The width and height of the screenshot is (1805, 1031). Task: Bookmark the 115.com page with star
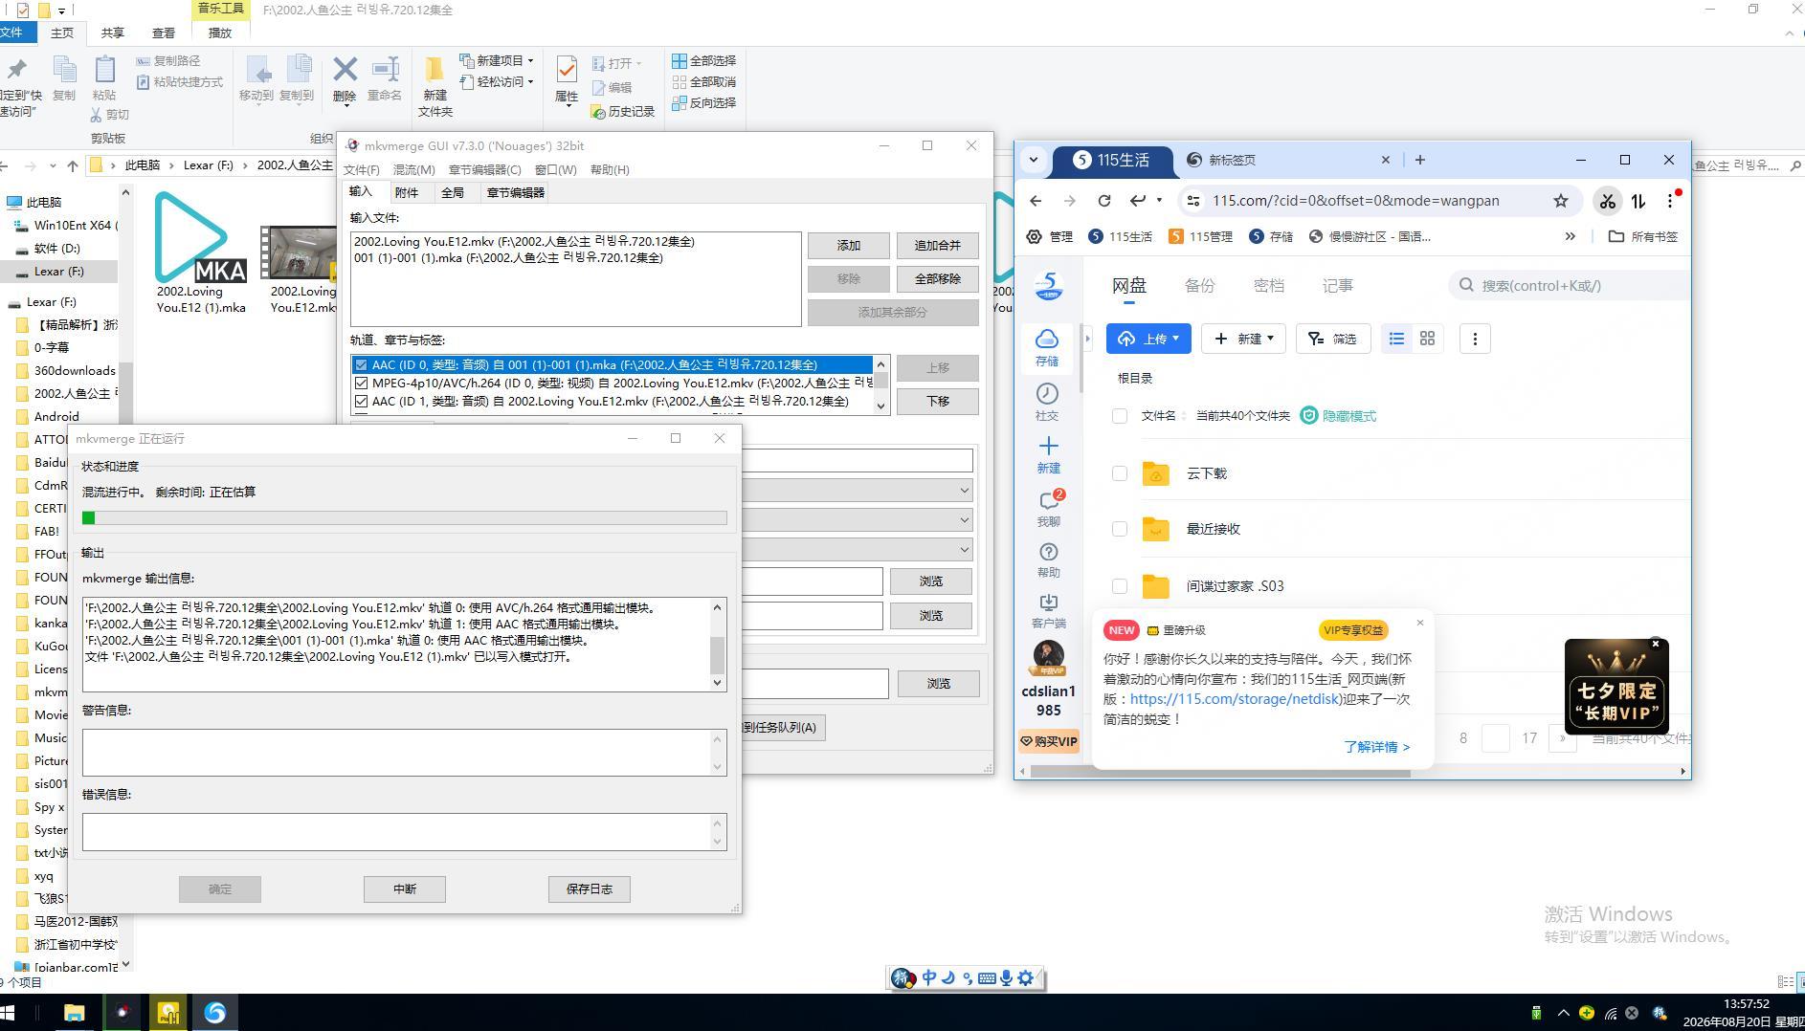pos(1561,201)
